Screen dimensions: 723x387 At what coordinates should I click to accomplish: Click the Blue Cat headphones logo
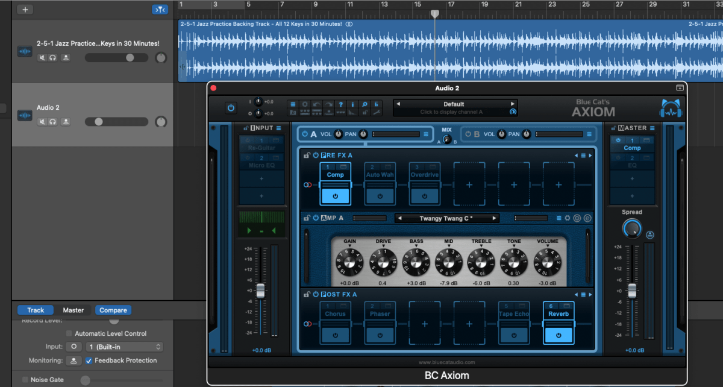pyautogui.click(x=670, y=109)
